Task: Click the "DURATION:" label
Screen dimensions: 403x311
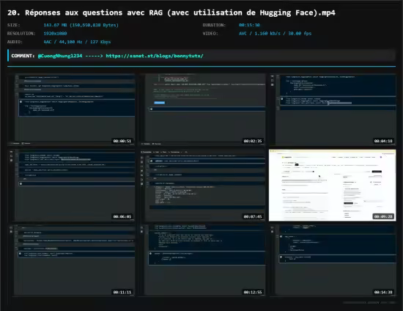Action: [x=214, y=25]
